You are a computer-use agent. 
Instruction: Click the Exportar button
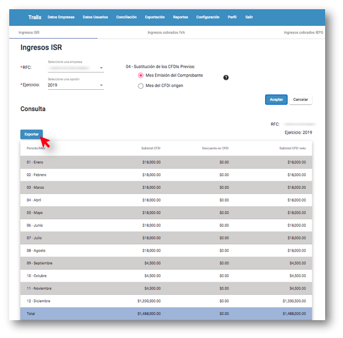click(32, 134)
